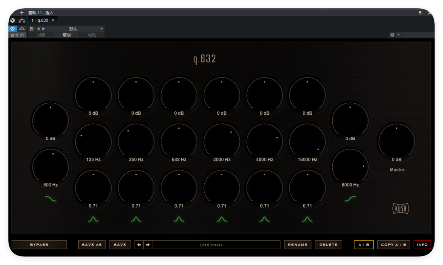This screenshot has height=265, width=443.
Task: Click the 16000 Hz frequency knob
Action: tap(308, 142)
